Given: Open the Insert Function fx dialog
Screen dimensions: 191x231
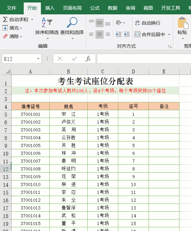Looking at the screenshot, I should (88, 59).
